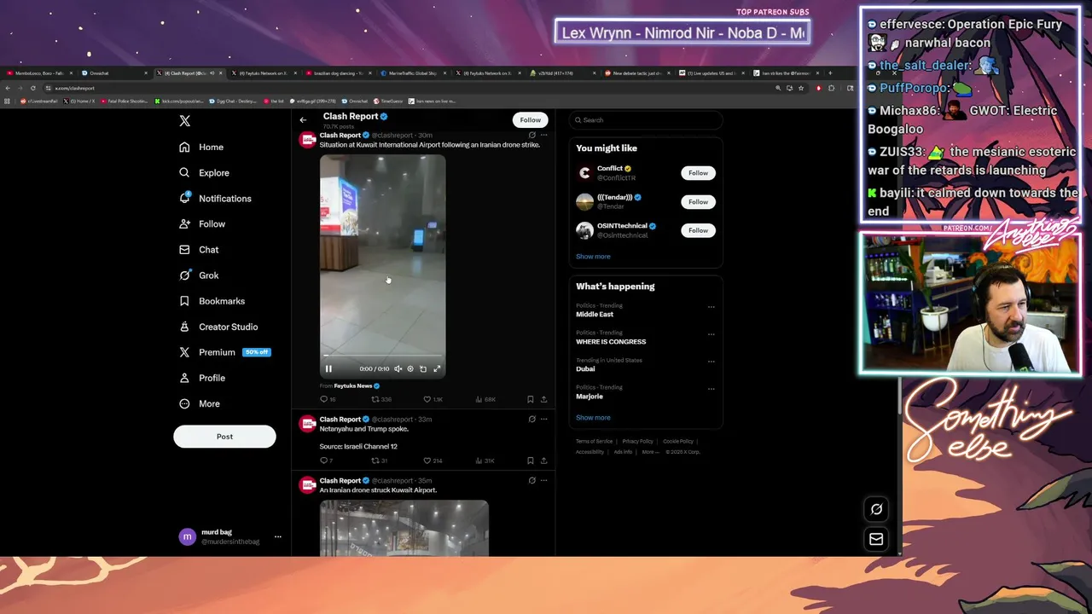This screenshot has height=614, width=1092.
Task: Open the messages envelope floating button
Action: pos(876,539)
